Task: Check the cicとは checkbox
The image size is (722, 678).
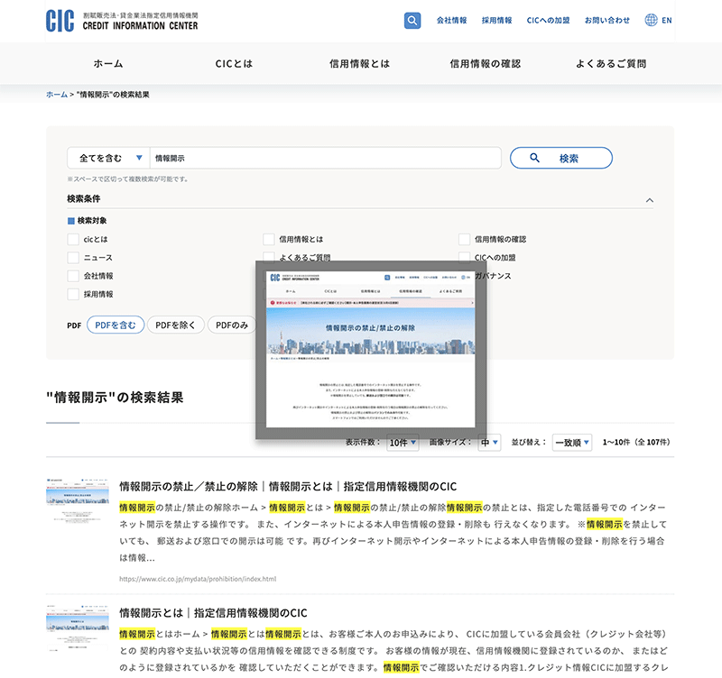Action: coord(73,239)
